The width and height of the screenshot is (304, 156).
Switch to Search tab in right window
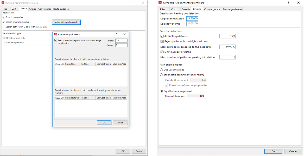186,9
